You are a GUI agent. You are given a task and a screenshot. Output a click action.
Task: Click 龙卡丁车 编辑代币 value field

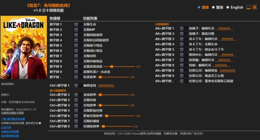click(x=227, y=39)
